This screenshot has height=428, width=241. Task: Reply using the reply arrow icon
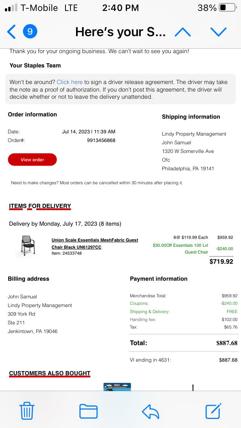(151, 411)
